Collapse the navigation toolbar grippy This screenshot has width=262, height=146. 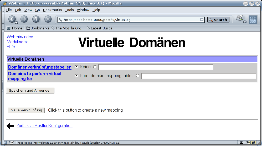(x=3, y=20)
